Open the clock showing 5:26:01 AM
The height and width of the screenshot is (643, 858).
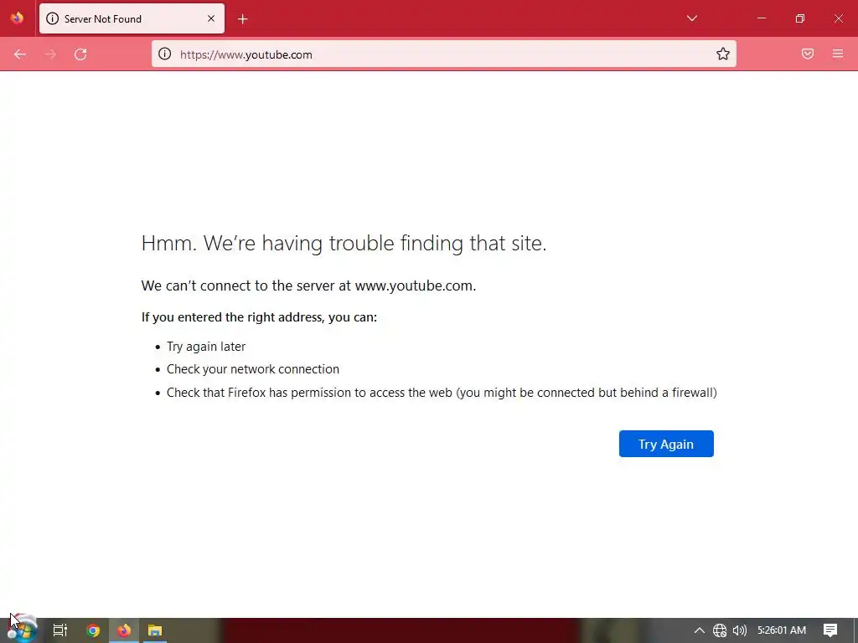click(x=782, y=630)
